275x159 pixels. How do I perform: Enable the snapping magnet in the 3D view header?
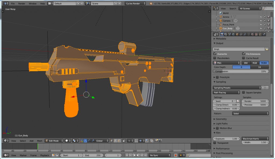(x=136, y=140)
